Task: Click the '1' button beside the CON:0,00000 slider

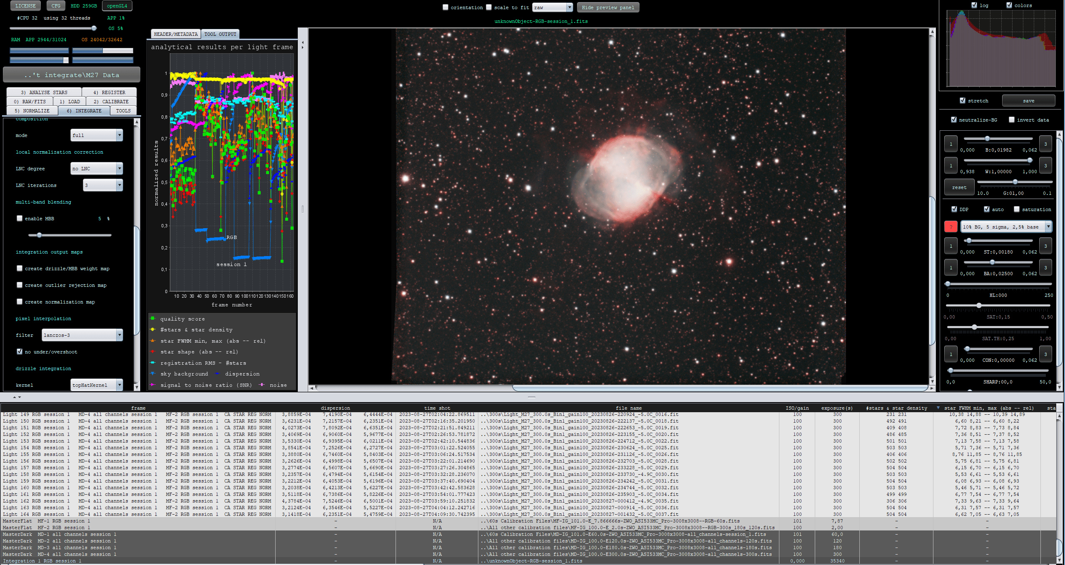Action: pos(951,354)
